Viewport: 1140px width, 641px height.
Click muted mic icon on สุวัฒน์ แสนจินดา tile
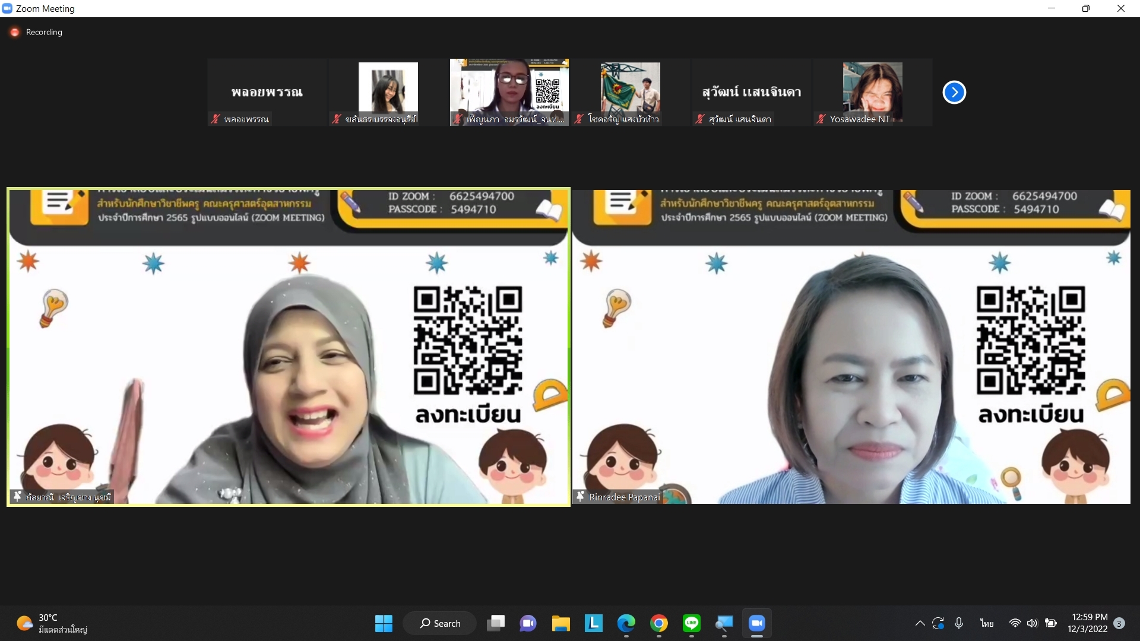click(x=700, y=119)
